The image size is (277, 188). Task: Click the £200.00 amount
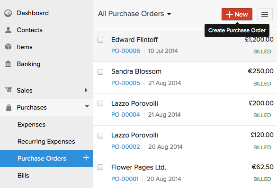[x=261, y=103]
